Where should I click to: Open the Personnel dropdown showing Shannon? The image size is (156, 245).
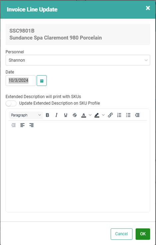point(78,60)
